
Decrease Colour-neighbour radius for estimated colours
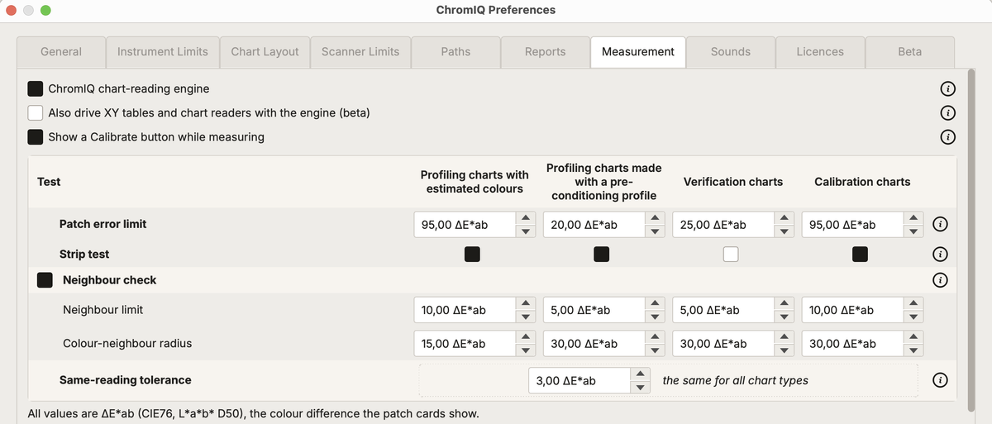(525, 350)
